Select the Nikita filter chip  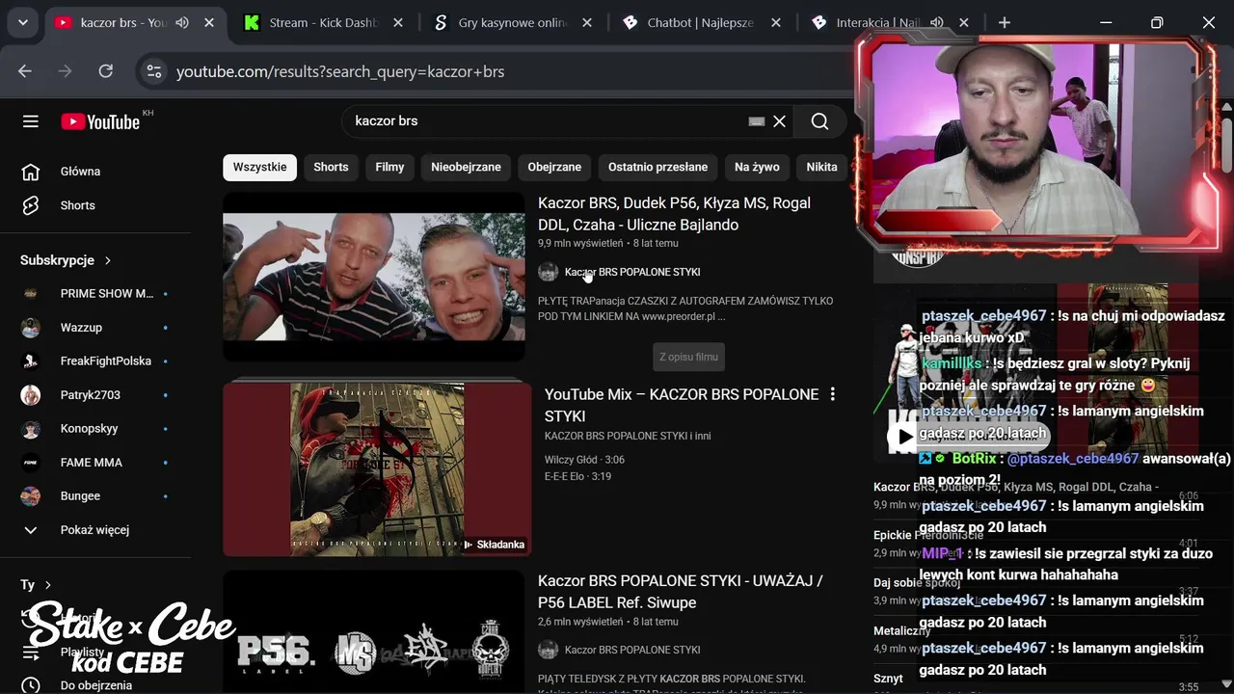(821, 167)
